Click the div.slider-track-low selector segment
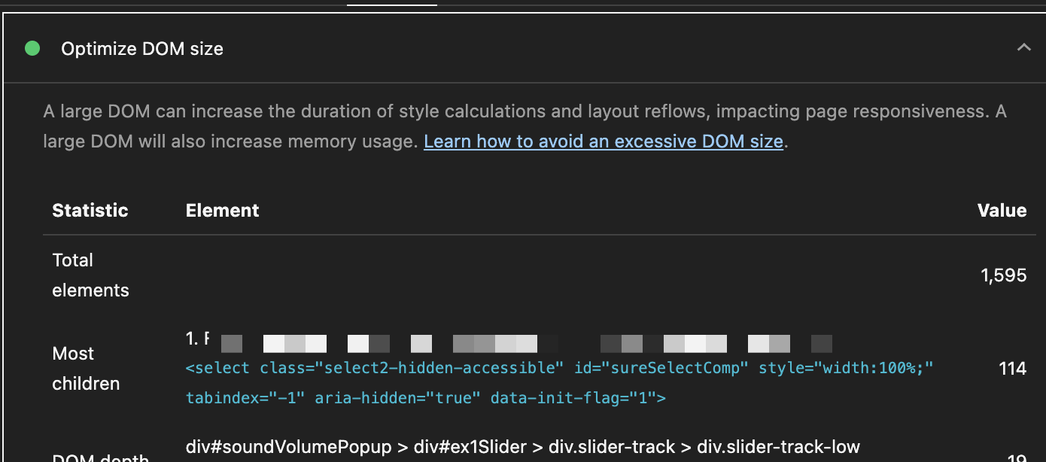 tap(778, 448)
